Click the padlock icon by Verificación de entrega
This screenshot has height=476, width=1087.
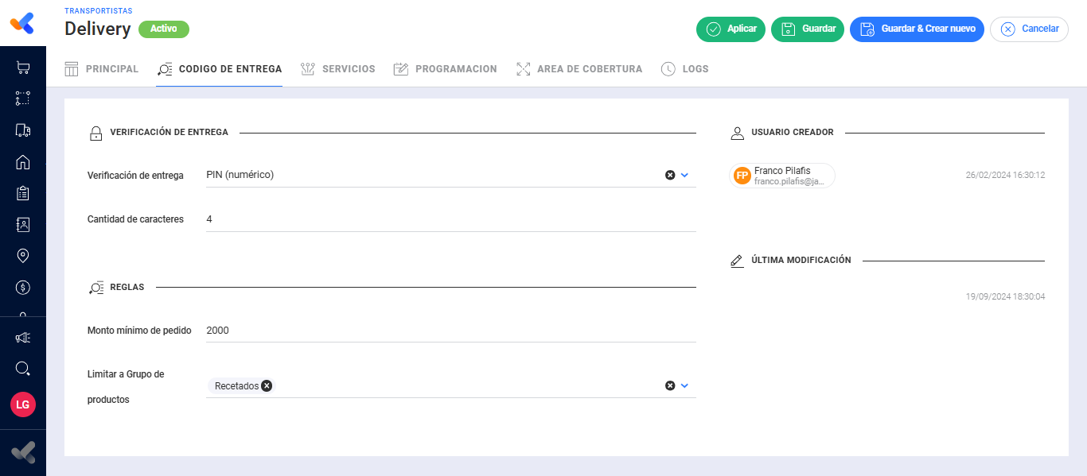click(96, 133)
